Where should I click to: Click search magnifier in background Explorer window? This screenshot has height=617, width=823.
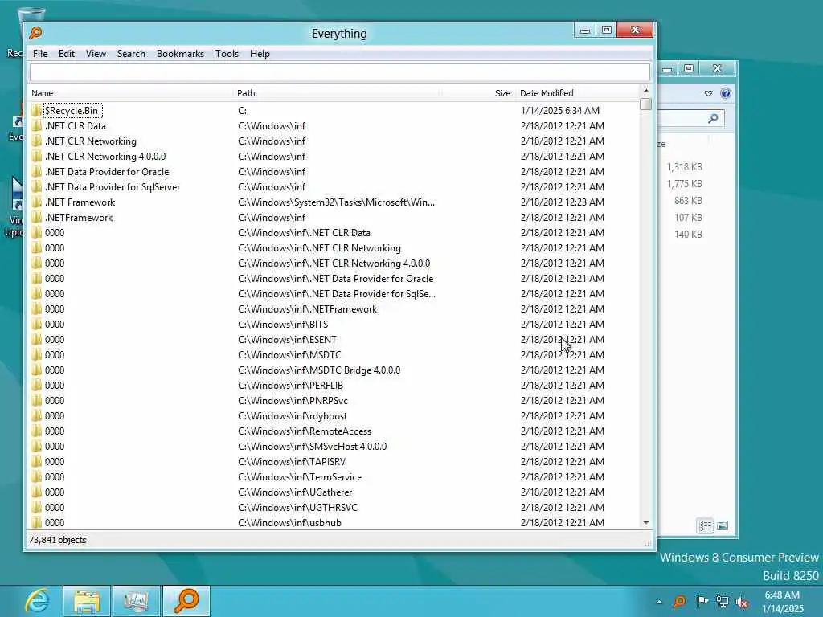712,119
